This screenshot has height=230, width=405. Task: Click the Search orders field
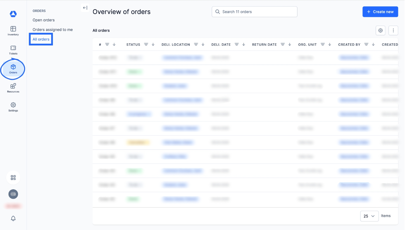pos(254,12)
